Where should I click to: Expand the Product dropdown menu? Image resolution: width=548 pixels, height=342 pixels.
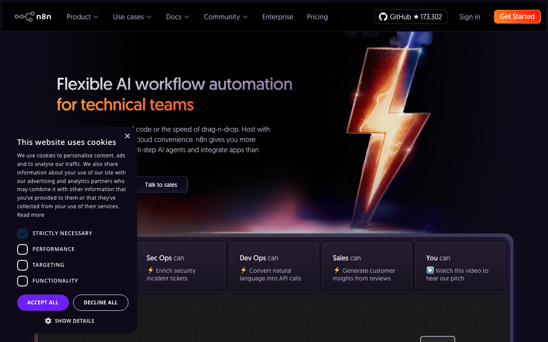click(x=83, y=17)
